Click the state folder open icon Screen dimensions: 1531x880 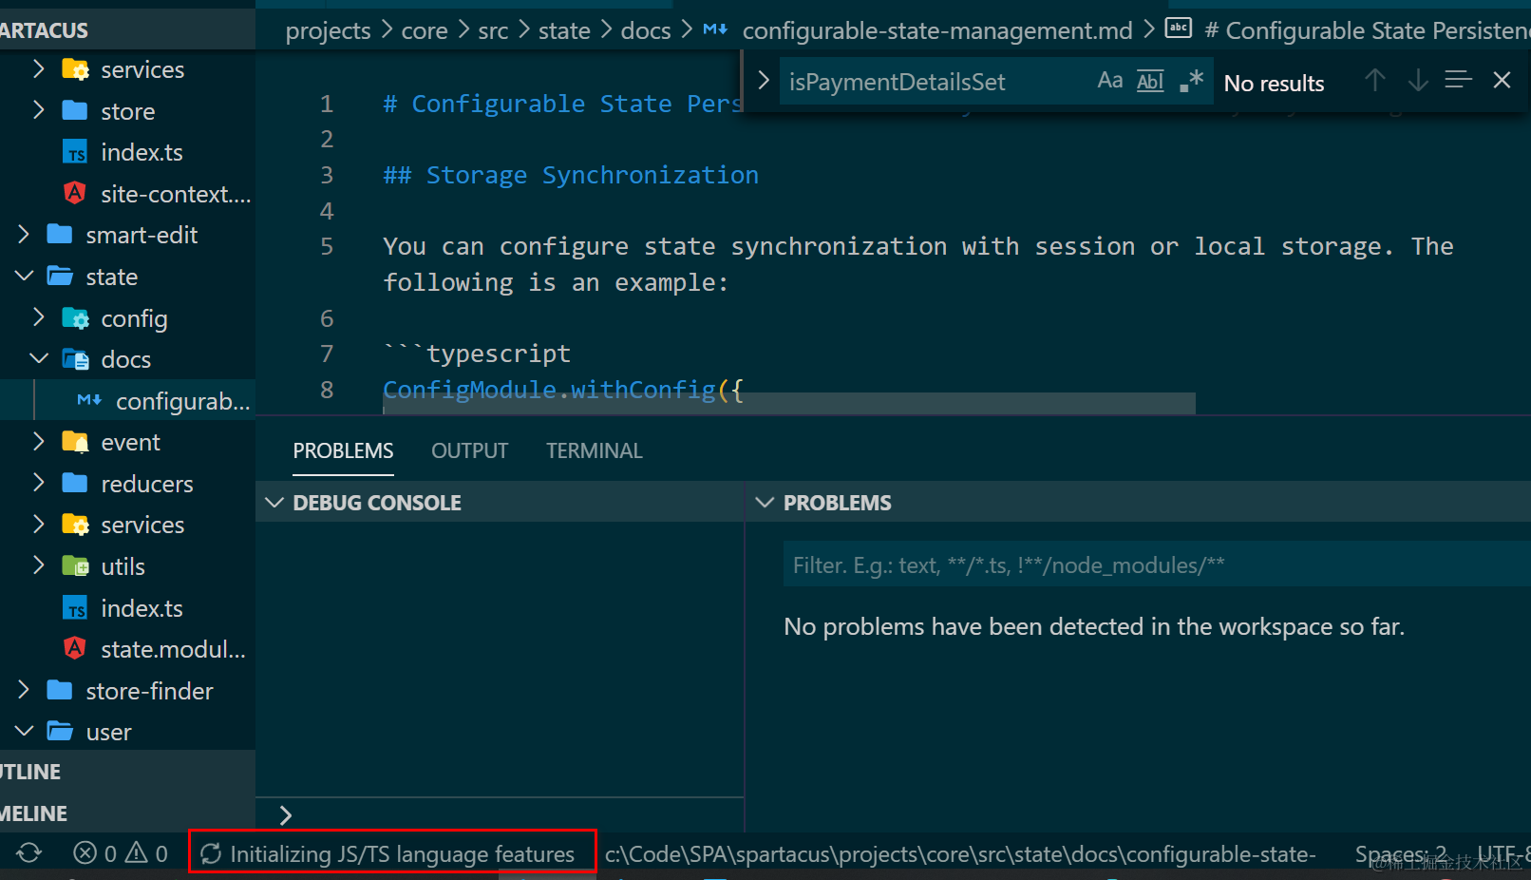(x=60, y=276)
